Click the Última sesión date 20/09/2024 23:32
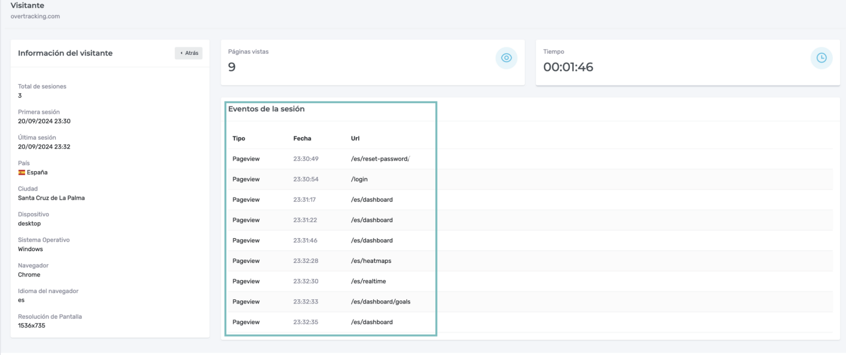This screenshot has width=846, height=355. pos(44,147)
